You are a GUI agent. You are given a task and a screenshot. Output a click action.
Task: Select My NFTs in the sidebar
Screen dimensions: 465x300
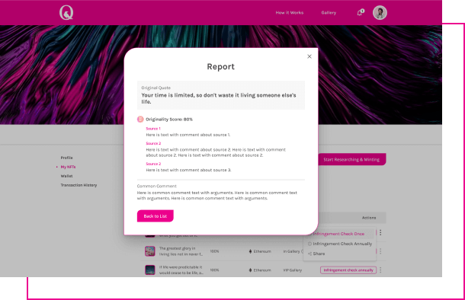68,167
